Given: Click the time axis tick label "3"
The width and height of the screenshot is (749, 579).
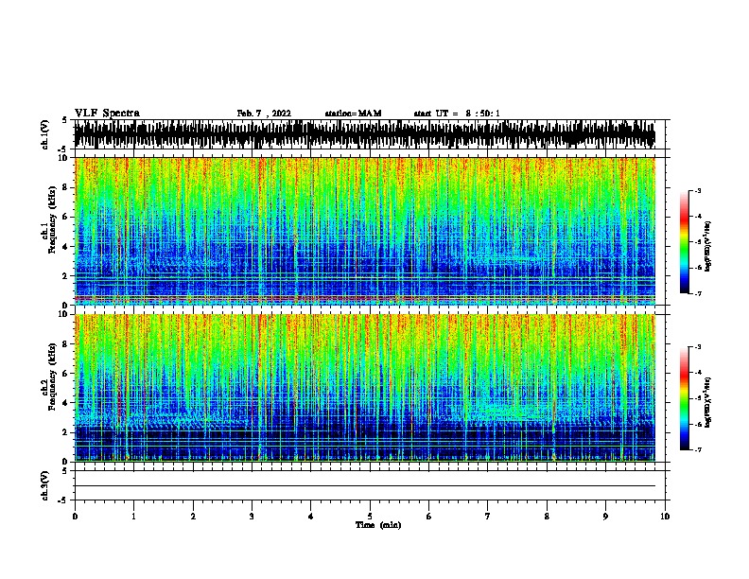Looking at the screenshot, I should 252,517.
